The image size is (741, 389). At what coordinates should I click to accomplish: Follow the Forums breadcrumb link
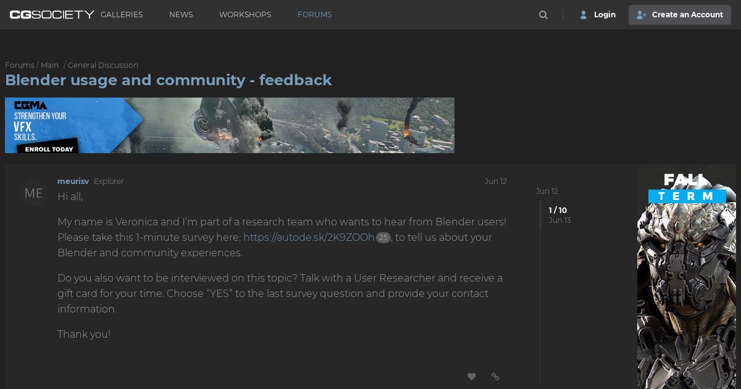[20, 65]
